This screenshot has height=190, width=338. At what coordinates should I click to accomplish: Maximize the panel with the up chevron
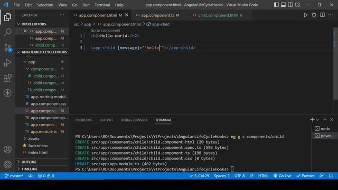325,120
